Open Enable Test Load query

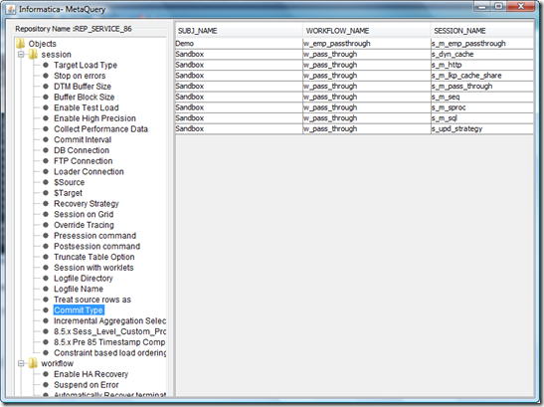click(87, 107)
